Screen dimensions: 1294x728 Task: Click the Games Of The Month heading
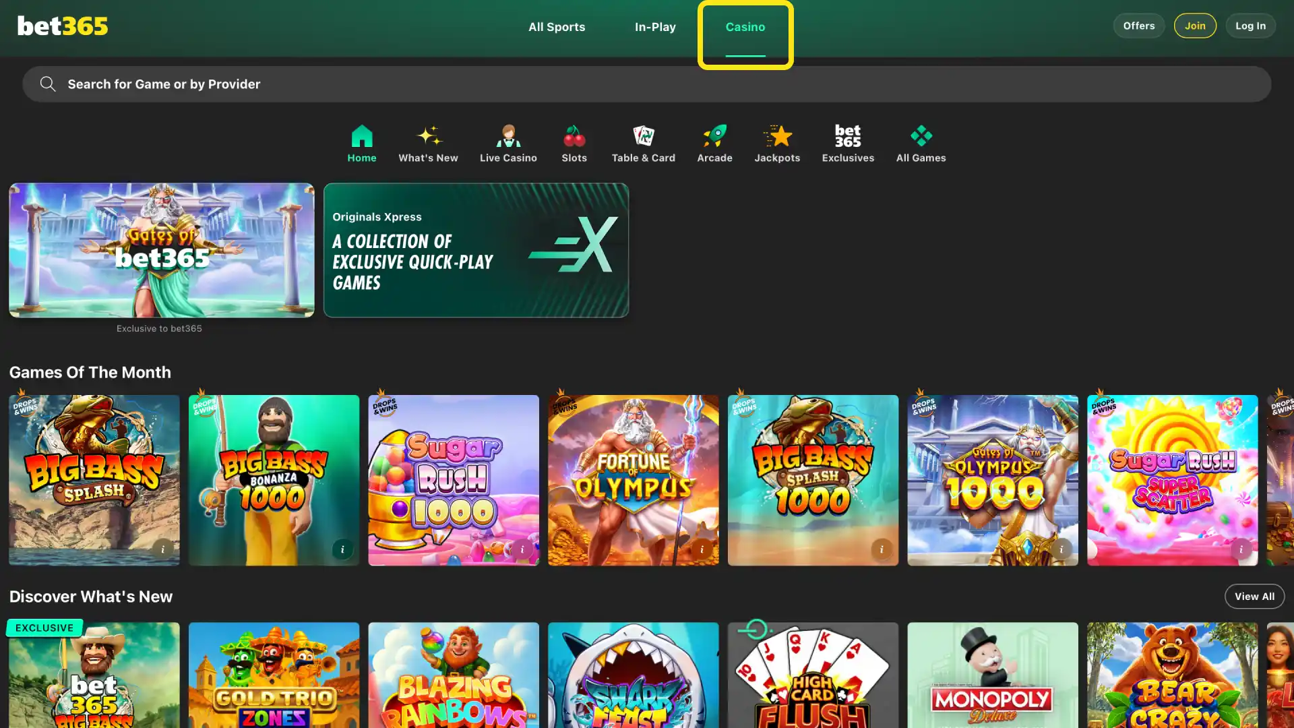pyautogui.click(x=90, y=372)
